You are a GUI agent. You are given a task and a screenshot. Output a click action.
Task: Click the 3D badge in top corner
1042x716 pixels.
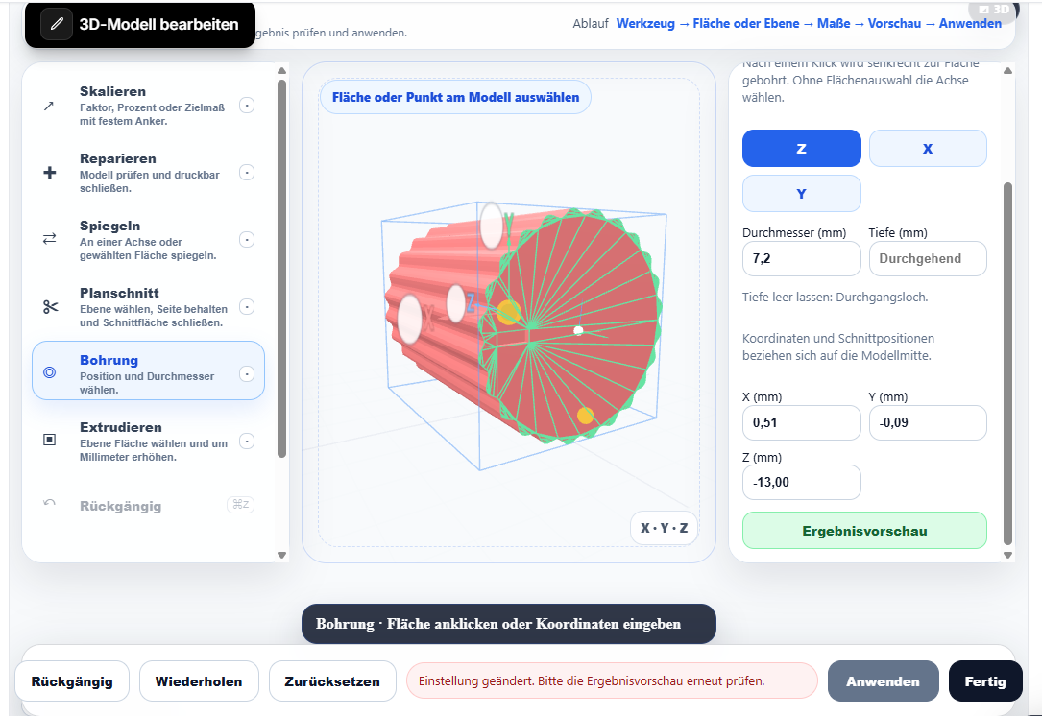pos(994,10)
